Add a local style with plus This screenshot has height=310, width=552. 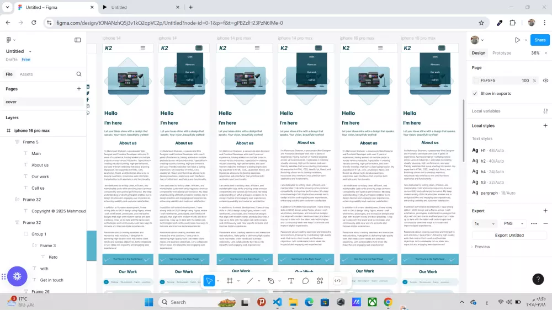[545, 126]
